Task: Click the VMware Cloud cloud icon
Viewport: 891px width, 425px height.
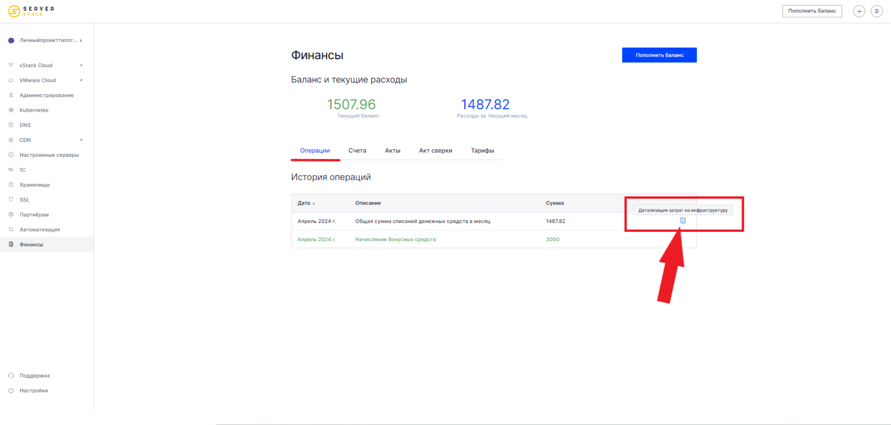Action: coord(11,80)
